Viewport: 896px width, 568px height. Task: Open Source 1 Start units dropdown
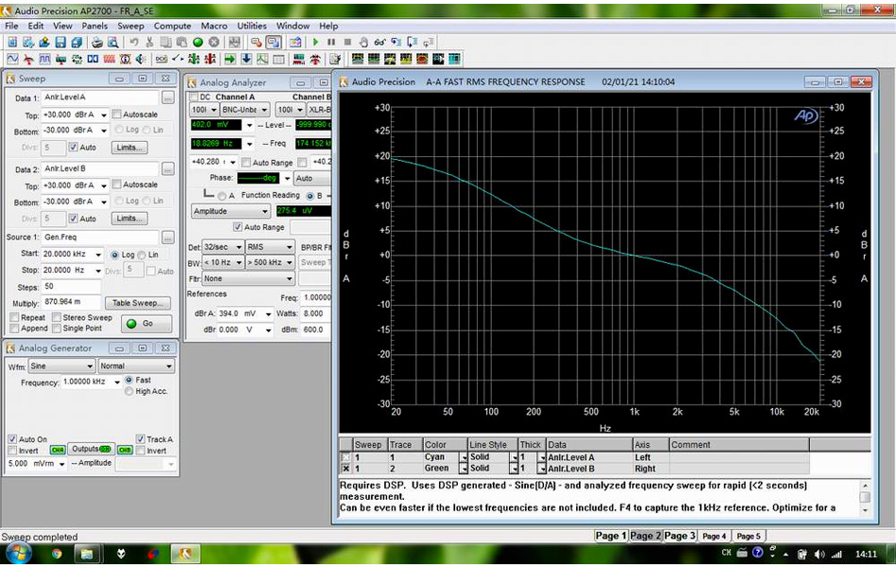coord(98,254)
